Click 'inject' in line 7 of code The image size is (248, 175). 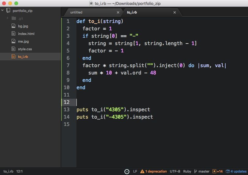(168, 65)
